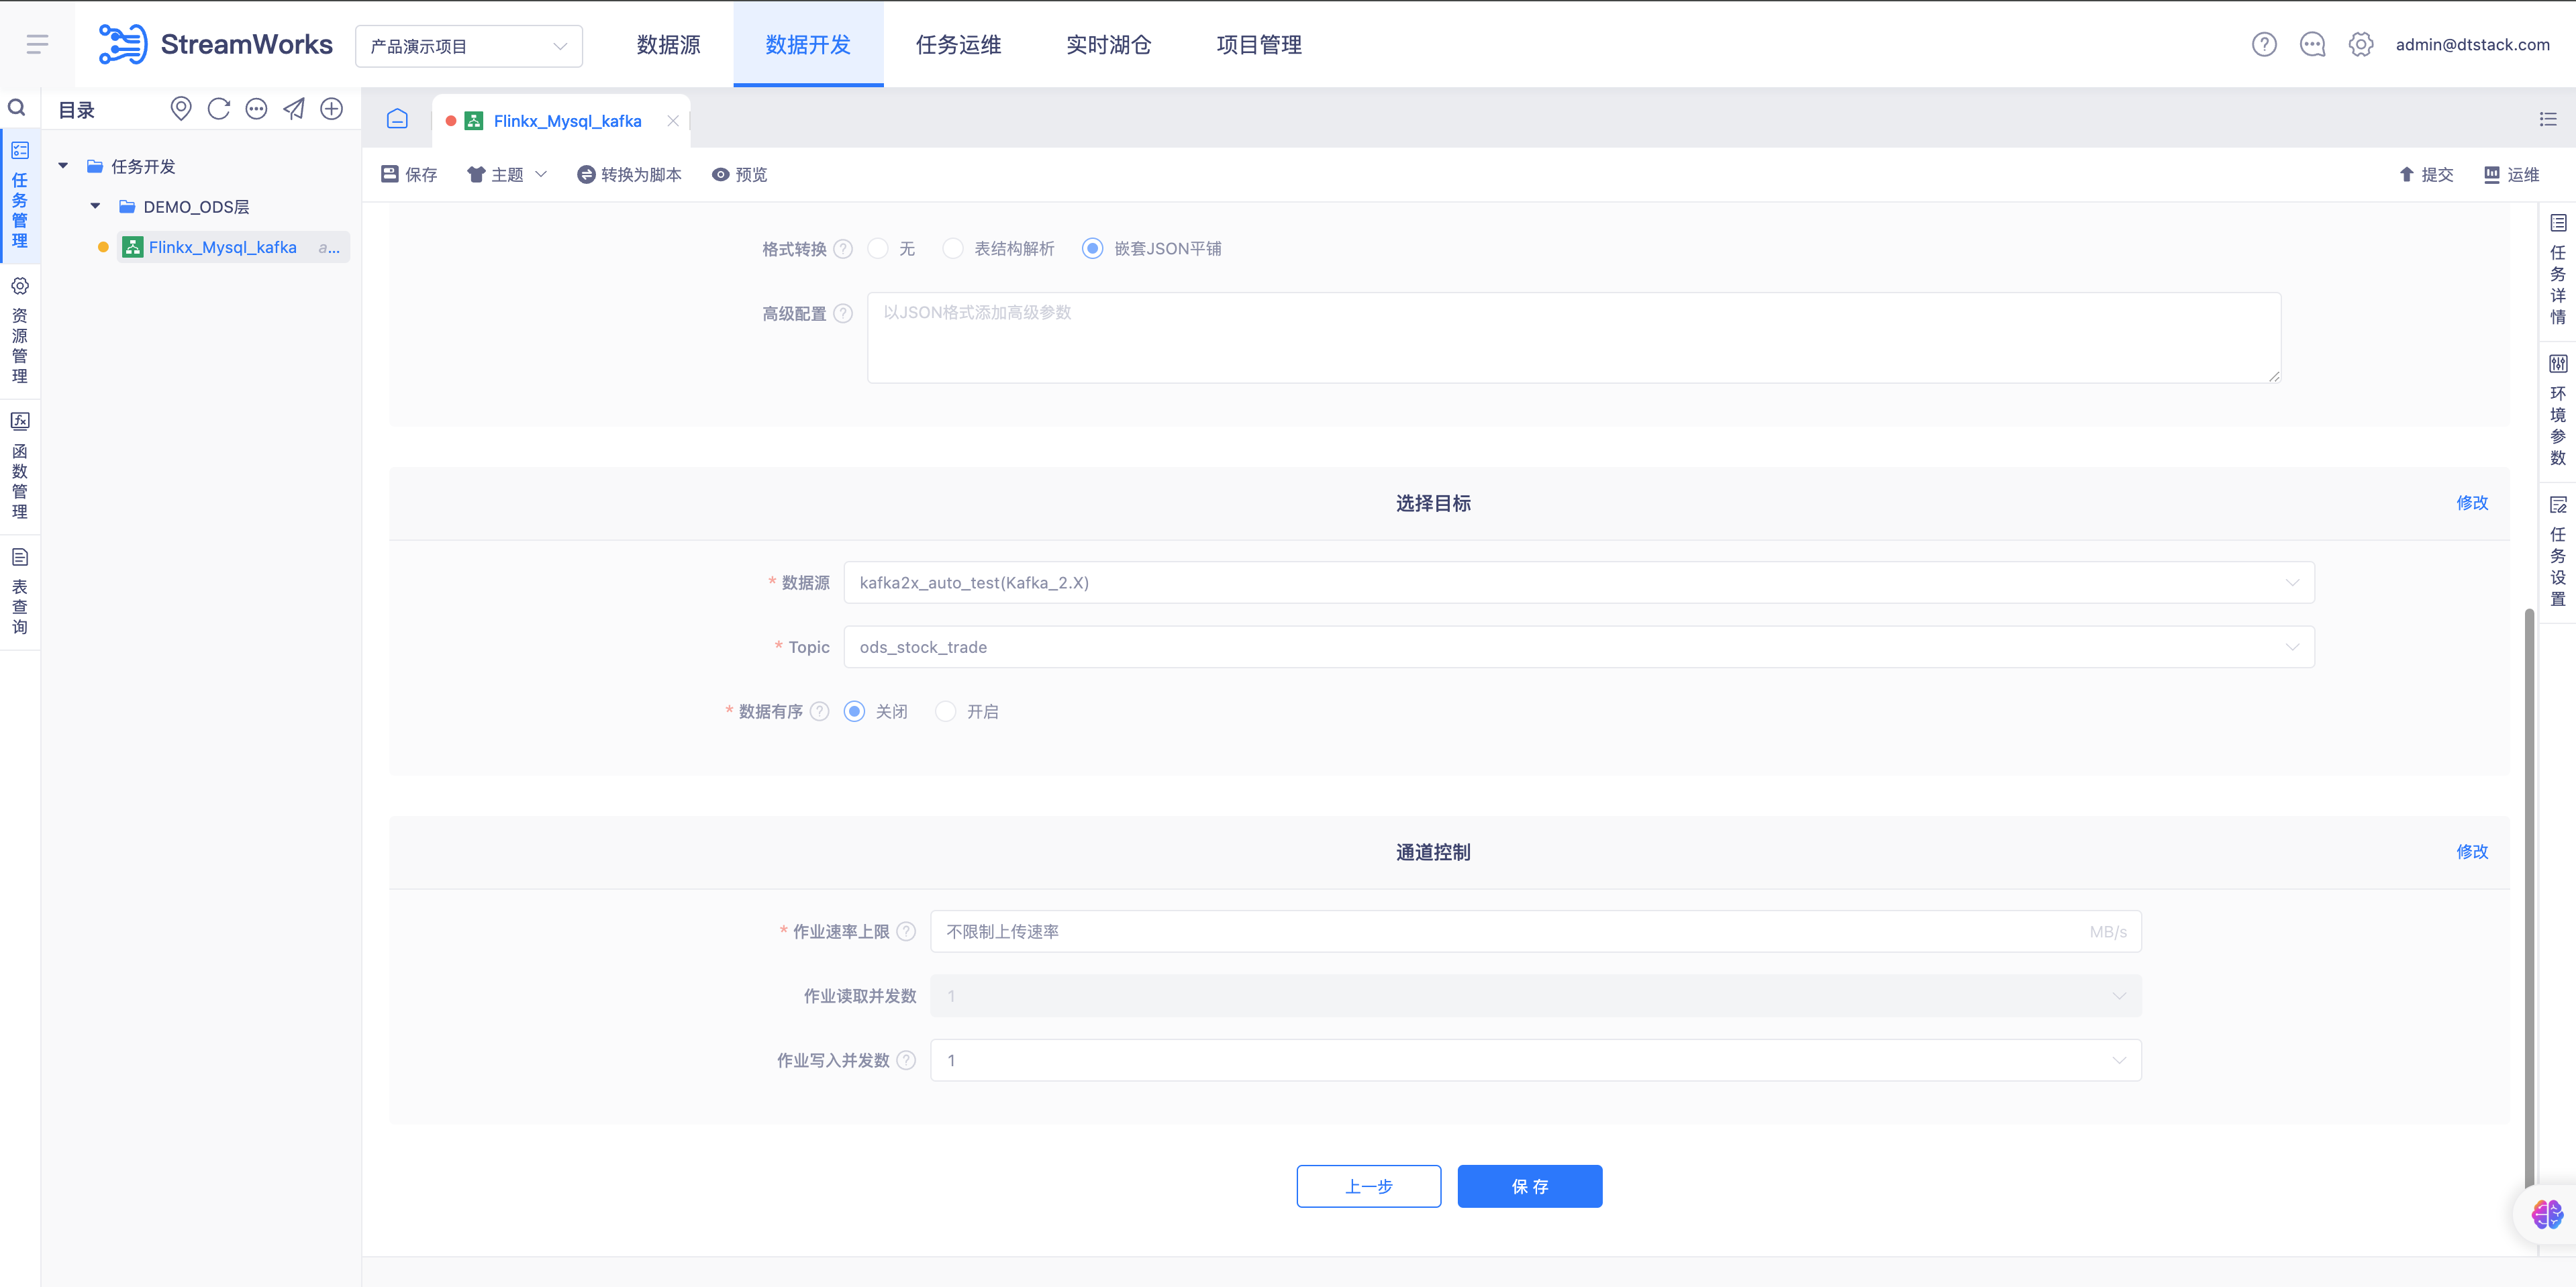Click 提交 in the toolbar
The height and width of the screenshot is (1287, 2576).
[x=2426, y=174]
